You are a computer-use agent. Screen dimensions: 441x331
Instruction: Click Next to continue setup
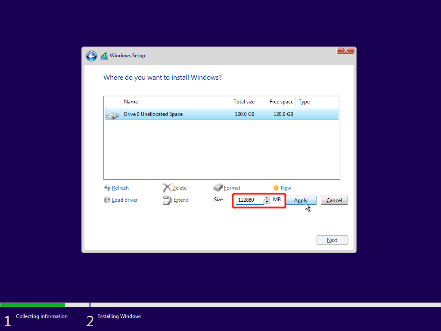pyautogui.click(x=332, y=240)
